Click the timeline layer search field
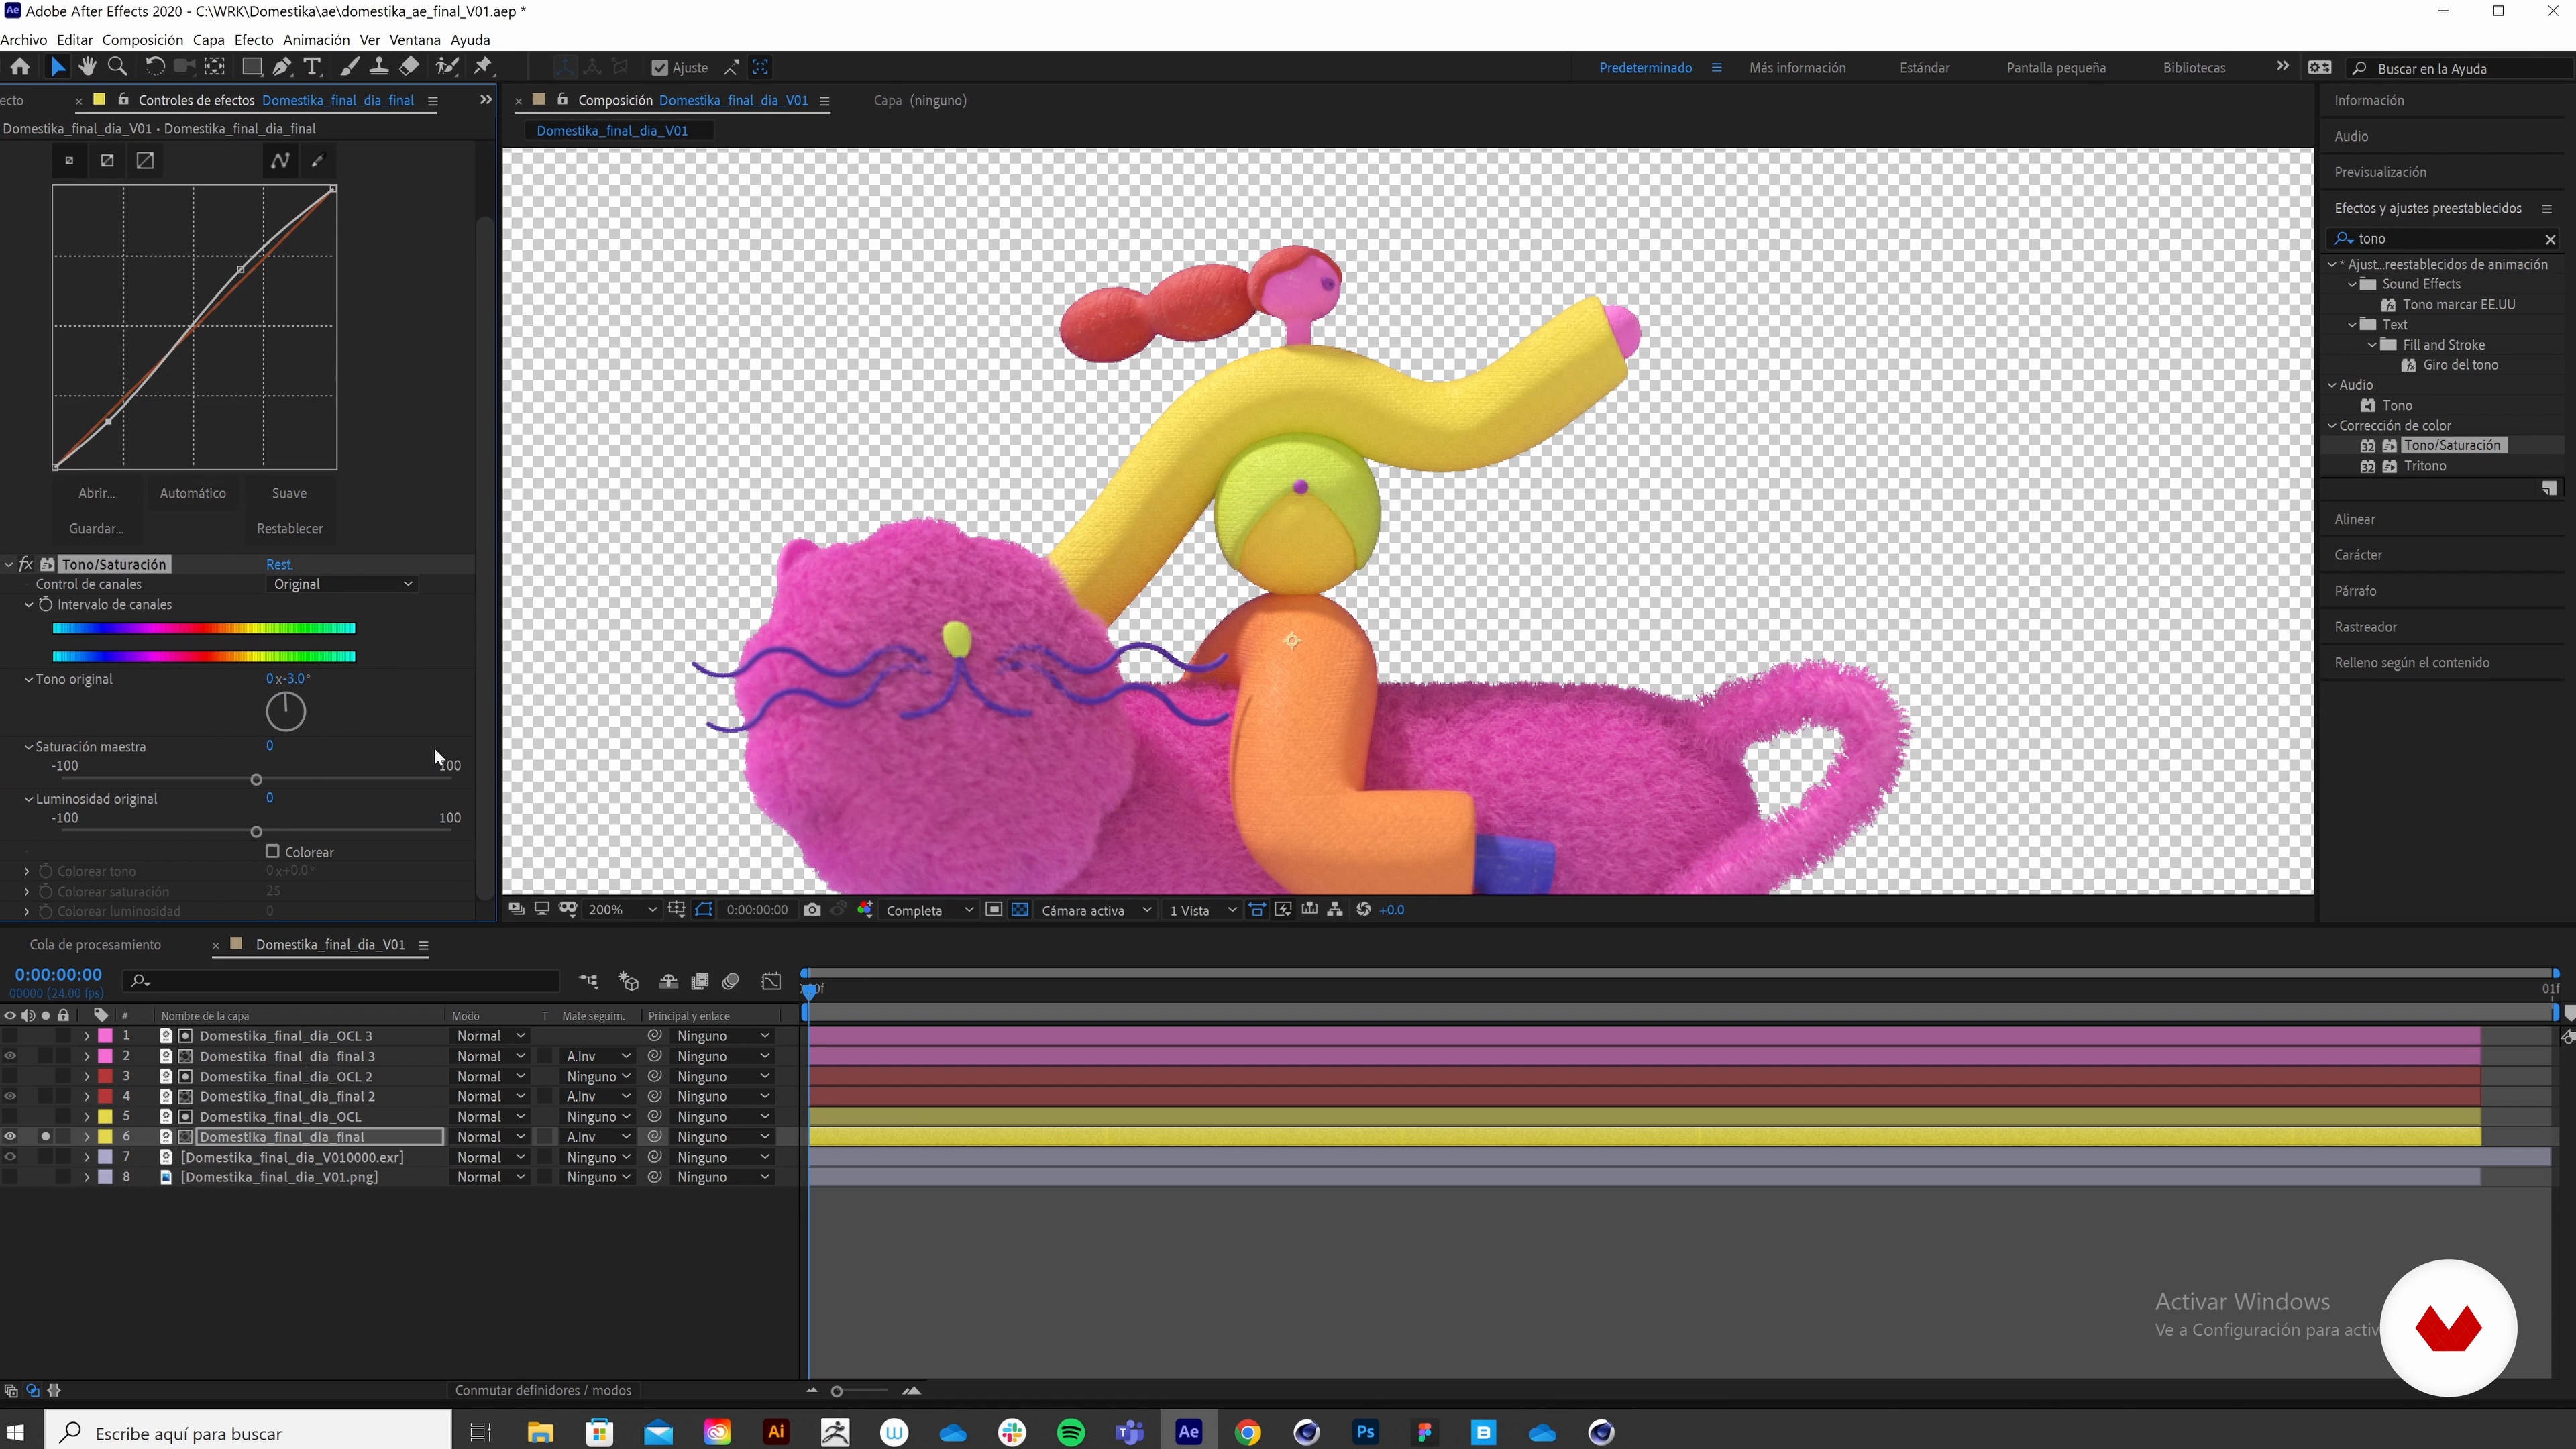2576x1449 pixels. (340, 981)
